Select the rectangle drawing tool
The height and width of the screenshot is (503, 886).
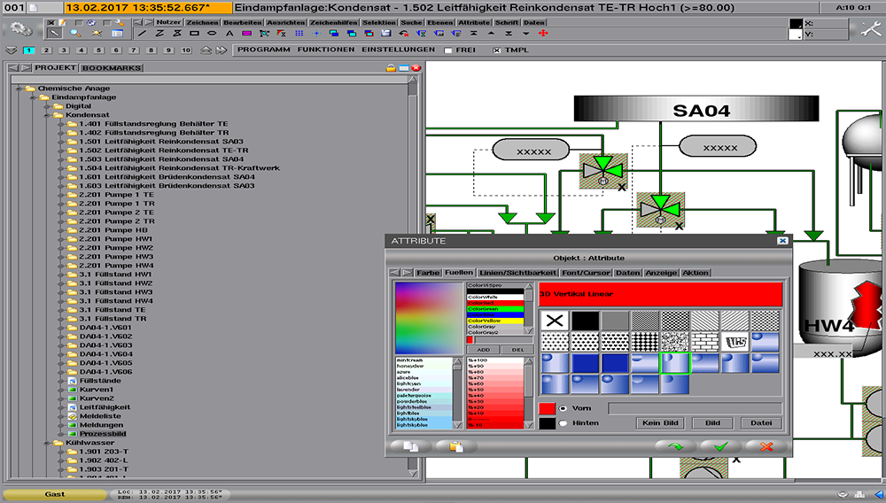194,34
